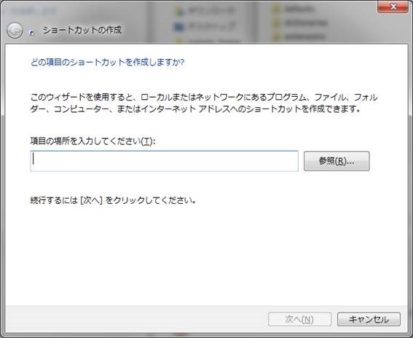Click the description line mentioning インターネット アドレス
The width and height of the screenshot is (413, 338).
click(x=195, y=109)
